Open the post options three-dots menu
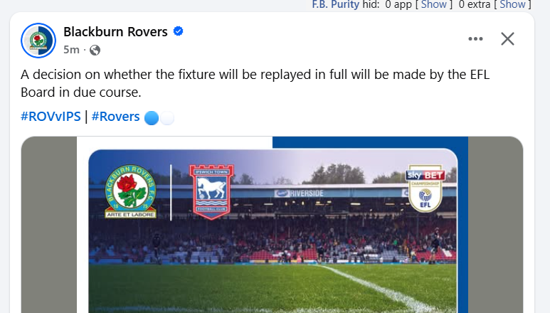This screenshot has width=550, height=313. [x=475, y=39]
